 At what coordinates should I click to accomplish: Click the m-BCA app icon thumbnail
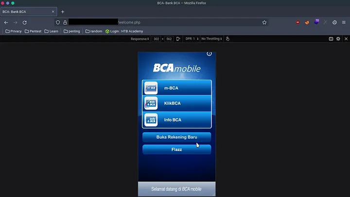coord(151,88)
